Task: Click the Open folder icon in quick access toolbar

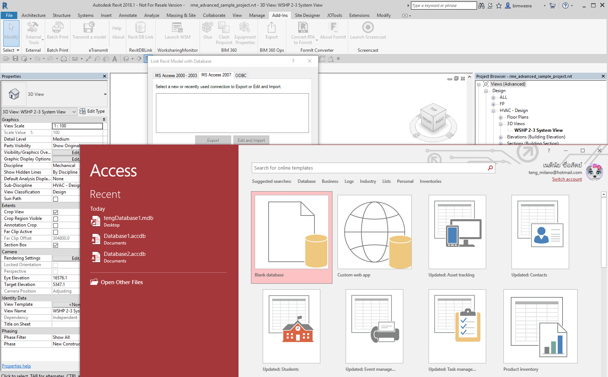Action: click(x=6, y=59)
